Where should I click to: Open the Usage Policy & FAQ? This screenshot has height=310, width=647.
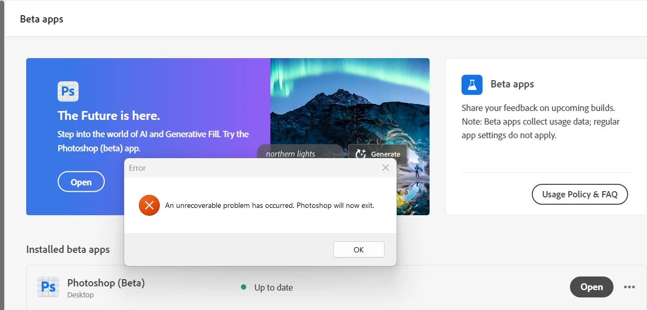[580, 194]
